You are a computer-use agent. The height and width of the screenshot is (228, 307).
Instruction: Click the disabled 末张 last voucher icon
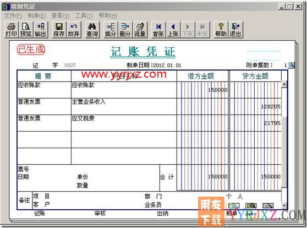[x=202, y=30]
